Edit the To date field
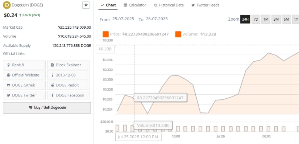Viewport: 299px width, 144px height. pyautogui.click(x=157, y=19)
